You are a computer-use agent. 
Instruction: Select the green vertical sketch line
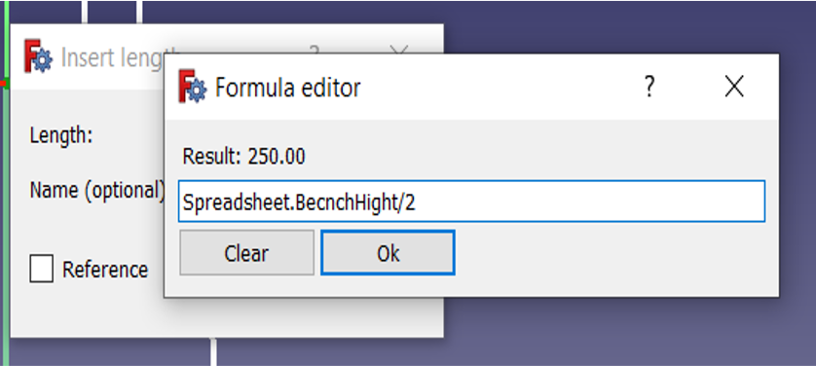point(6,208)
